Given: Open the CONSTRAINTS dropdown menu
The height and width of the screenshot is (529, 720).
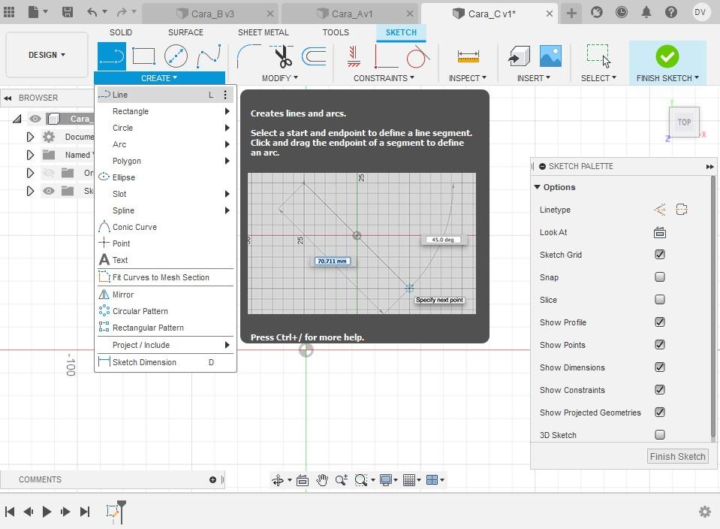Looking at the screenshot, I should pyautogui.click(x=384, y=78).
